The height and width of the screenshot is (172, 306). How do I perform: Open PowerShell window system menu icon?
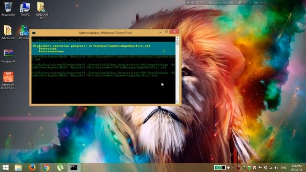click(x=34, y=33)
